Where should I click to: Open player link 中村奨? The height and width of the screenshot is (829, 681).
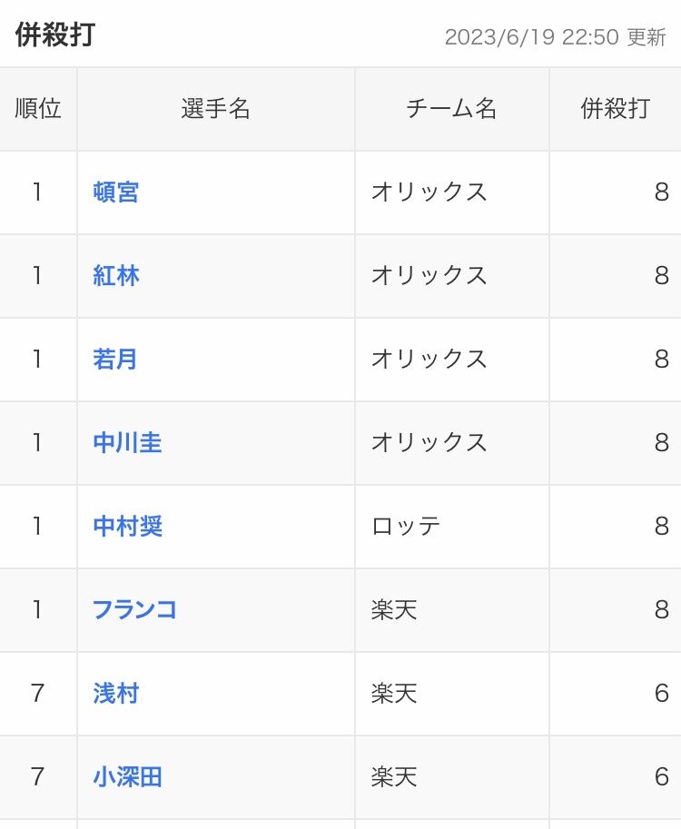pos(127,526)
